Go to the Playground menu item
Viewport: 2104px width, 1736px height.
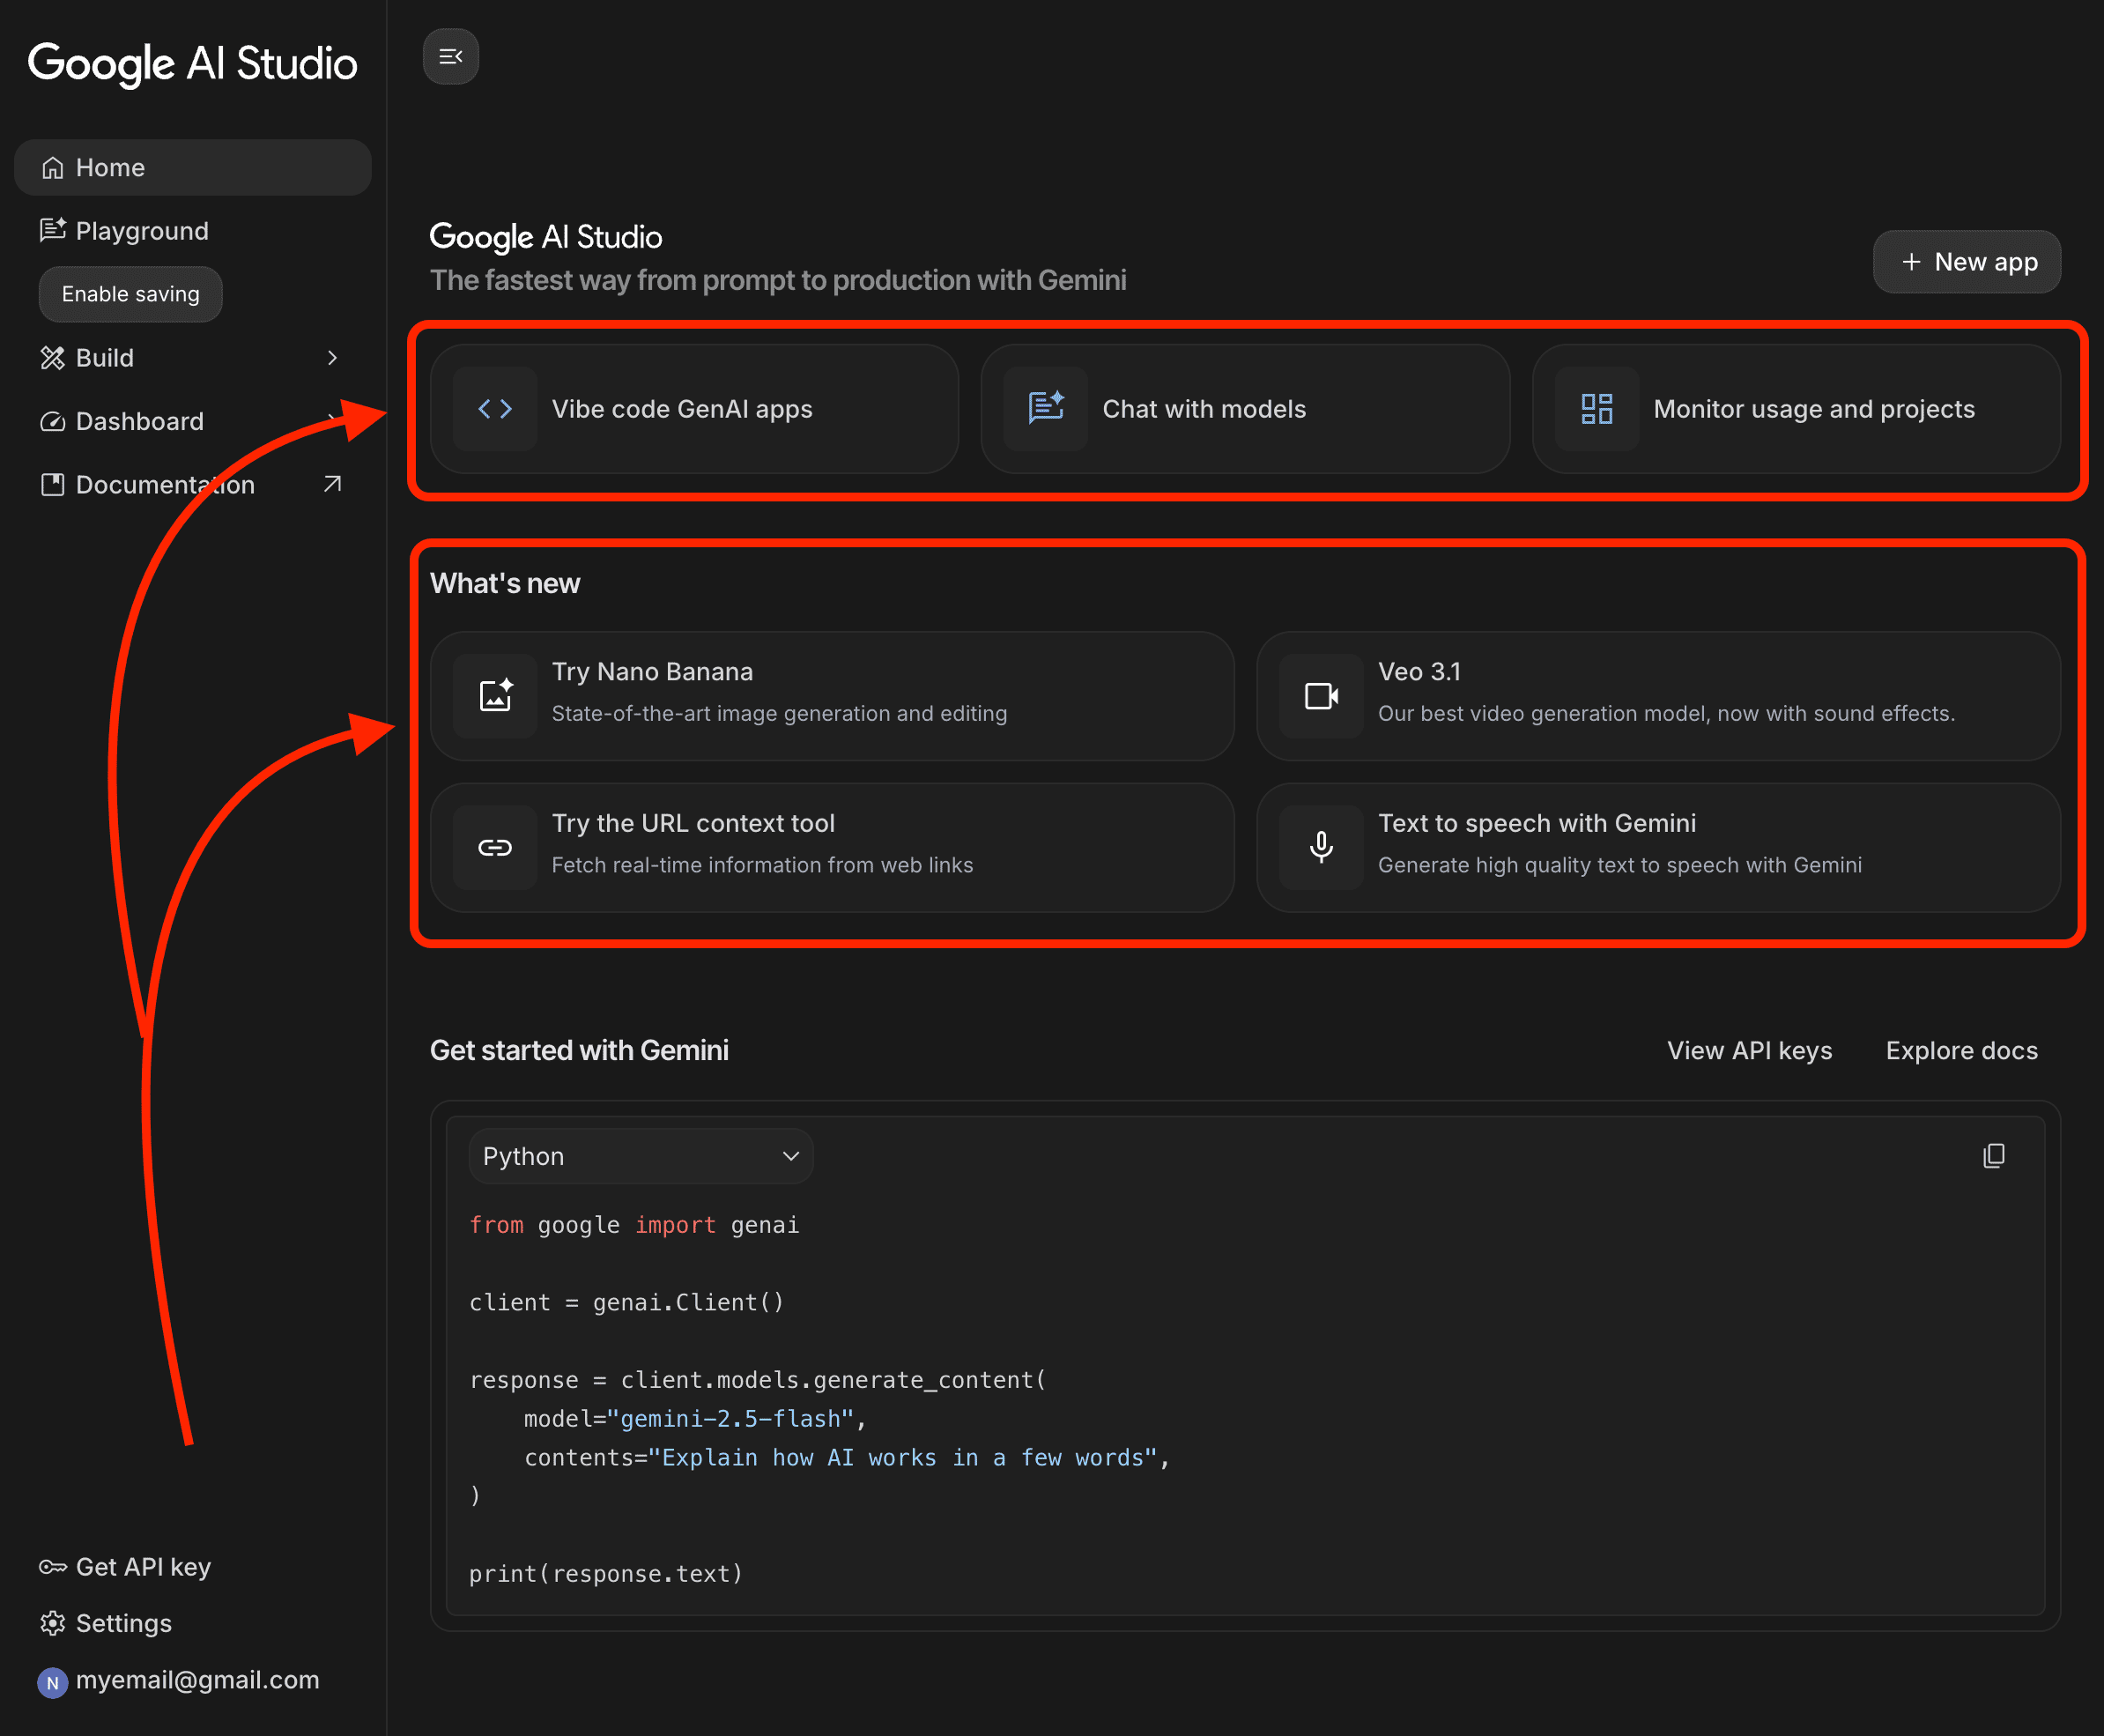pos(142,231)
